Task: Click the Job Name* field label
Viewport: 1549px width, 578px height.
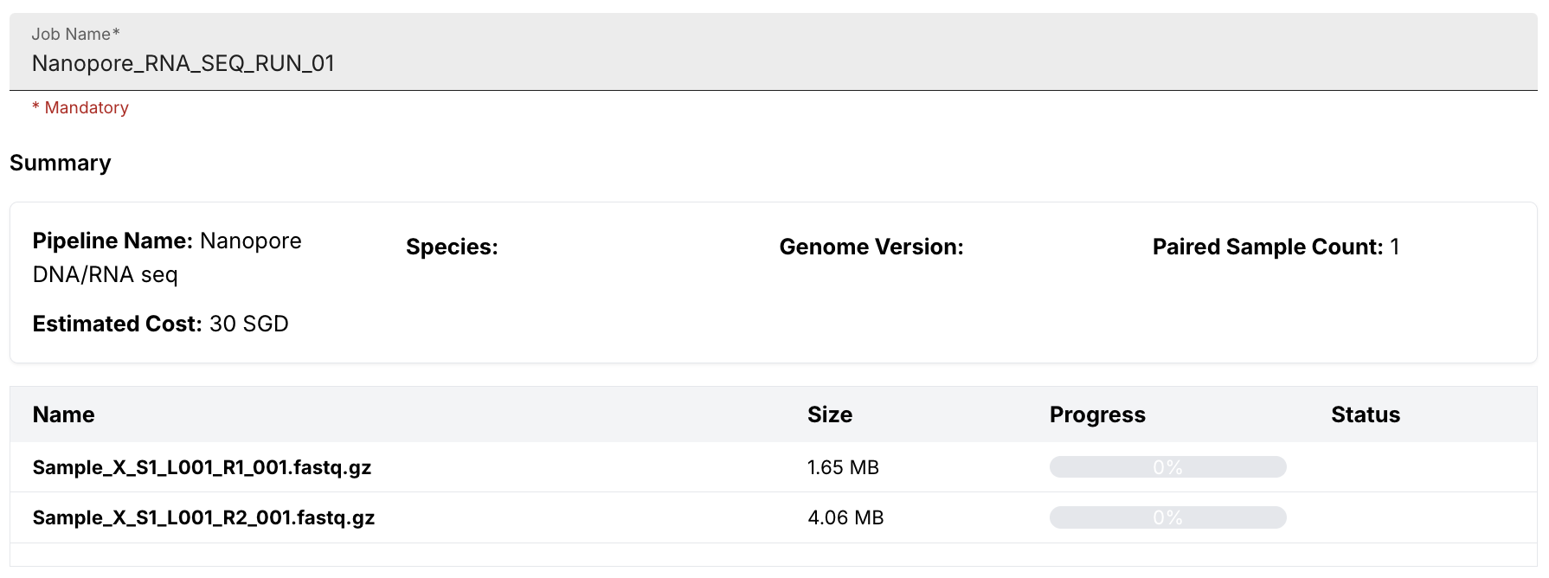Action: coord(75,34)
